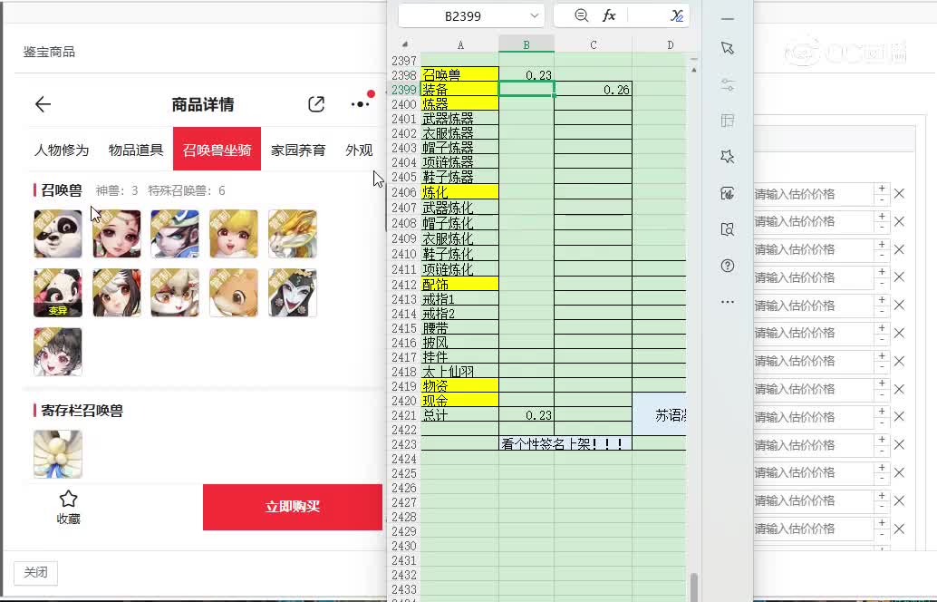This screenshot has width=937, height=602.
Task: Select column B header
Action: click(x=526, y=44)
